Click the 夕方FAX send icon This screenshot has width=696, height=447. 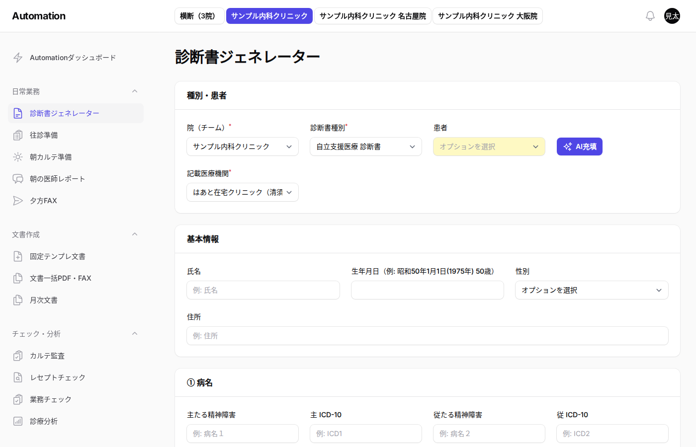pos(18,201)
